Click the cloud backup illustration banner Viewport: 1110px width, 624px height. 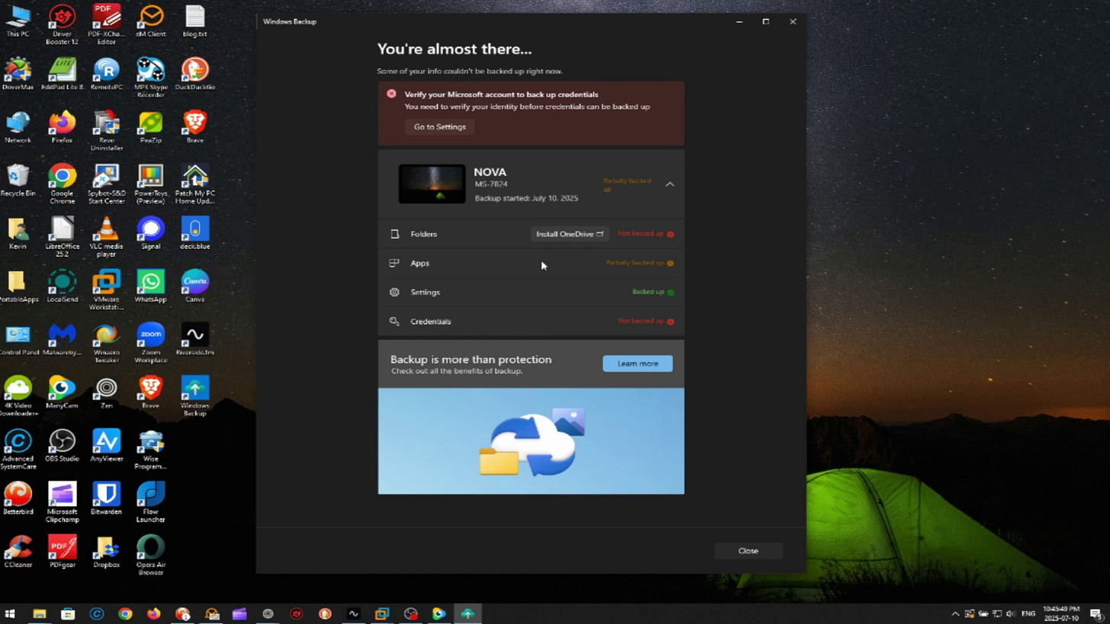point(531,441)
